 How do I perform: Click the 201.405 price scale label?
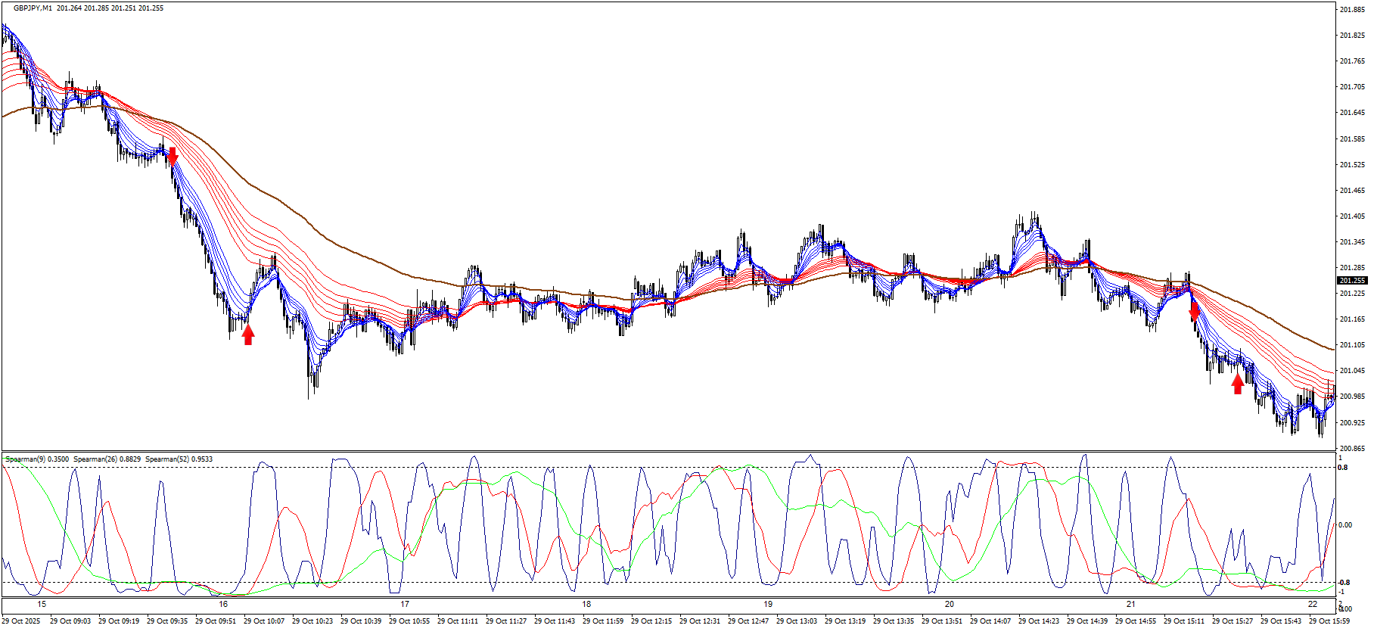(1352, 216)
